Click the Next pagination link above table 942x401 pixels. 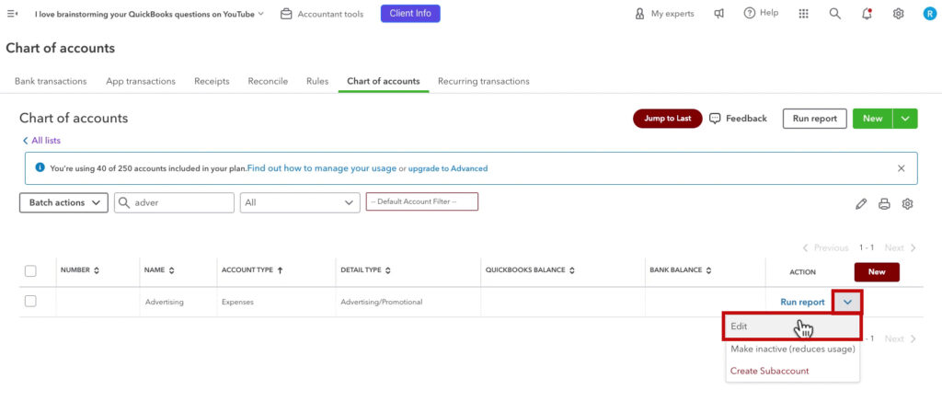(900, 247)
